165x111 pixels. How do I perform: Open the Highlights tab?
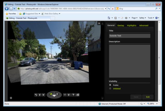(x=131, y=25)
